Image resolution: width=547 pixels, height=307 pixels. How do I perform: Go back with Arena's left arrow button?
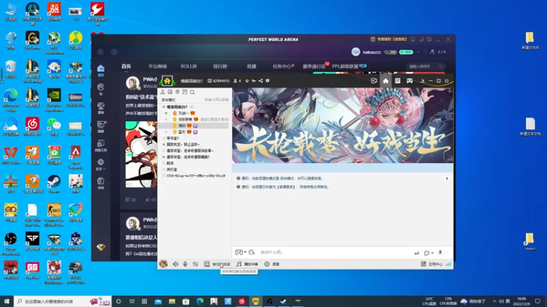(101, 52)
